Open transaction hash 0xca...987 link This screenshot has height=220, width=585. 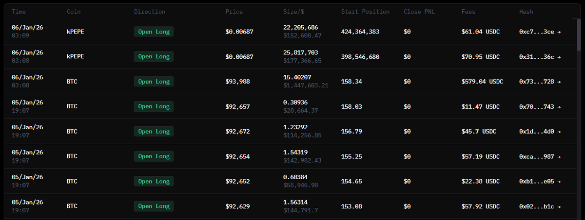pos(540,156)
